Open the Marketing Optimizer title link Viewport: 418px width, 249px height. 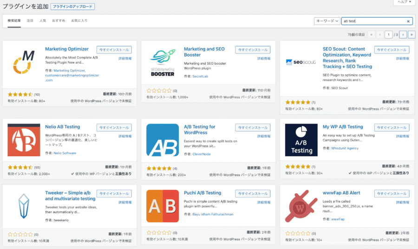pos(67,49)
